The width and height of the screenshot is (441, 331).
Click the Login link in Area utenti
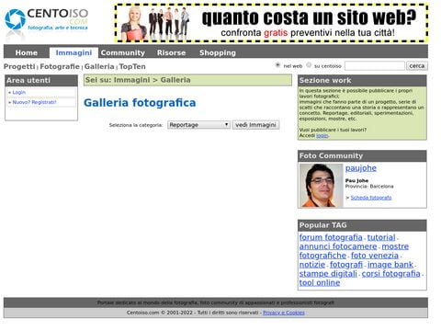click(x=19, y=92)
